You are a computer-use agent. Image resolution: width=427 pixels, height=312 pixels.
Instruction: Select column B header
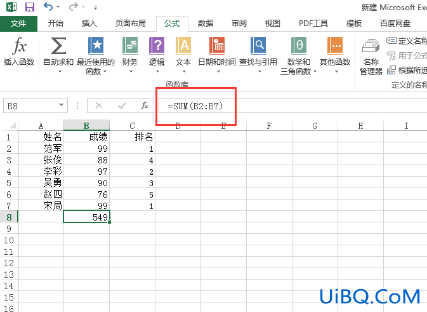tap(86, 125)
